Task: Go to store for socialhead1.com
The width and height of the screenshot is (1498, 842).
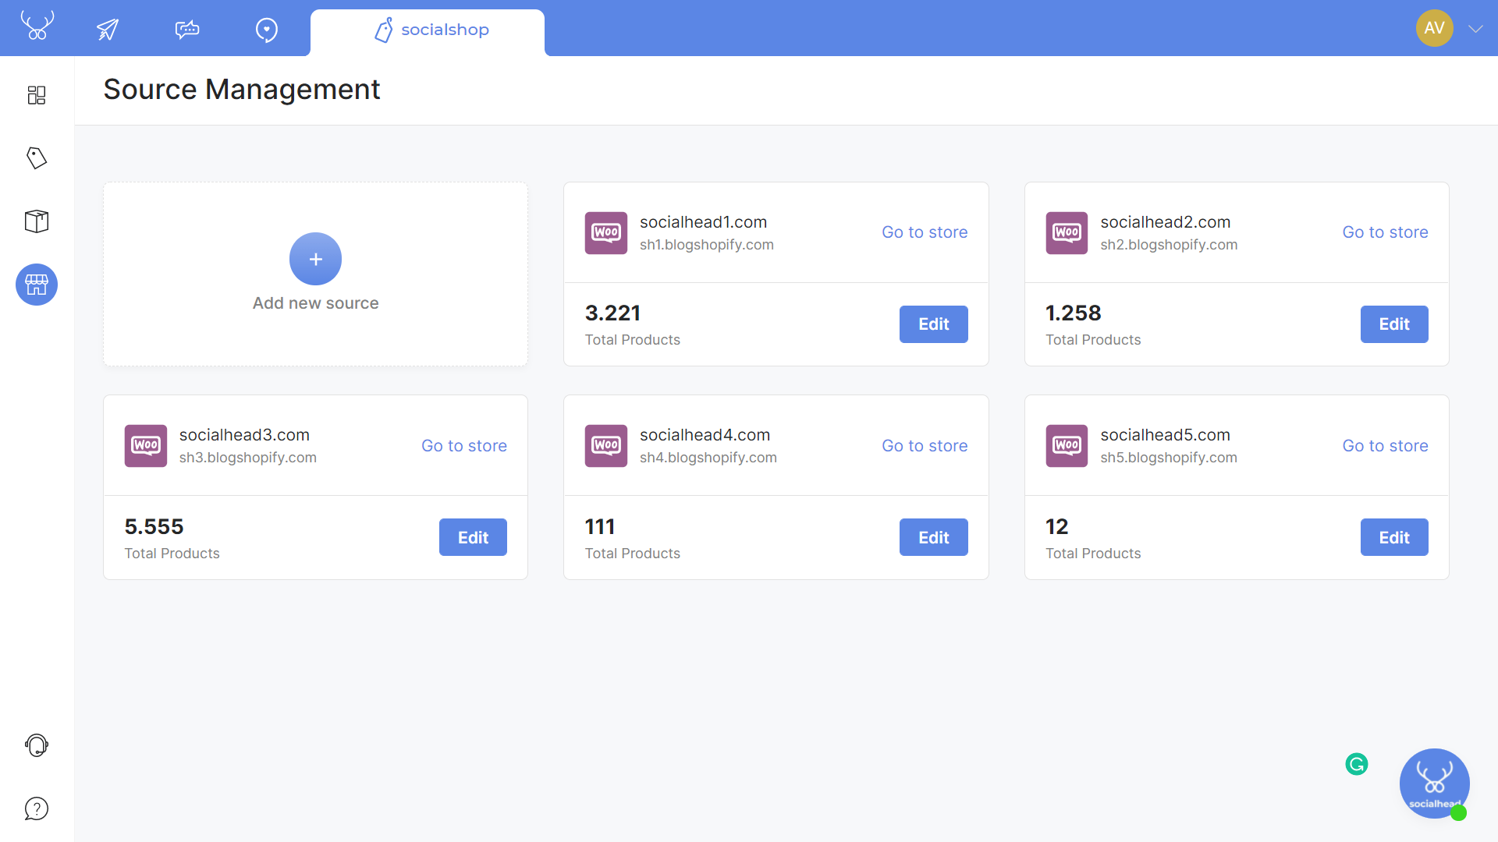Action: coord(925,232)
